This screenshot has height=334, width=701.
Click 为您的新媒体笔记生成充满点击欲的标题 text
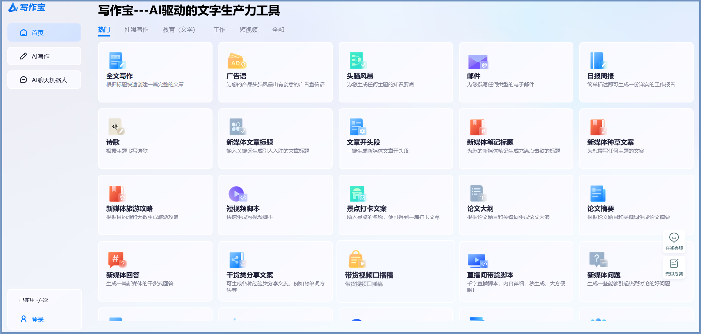click(x=514, y=151)
